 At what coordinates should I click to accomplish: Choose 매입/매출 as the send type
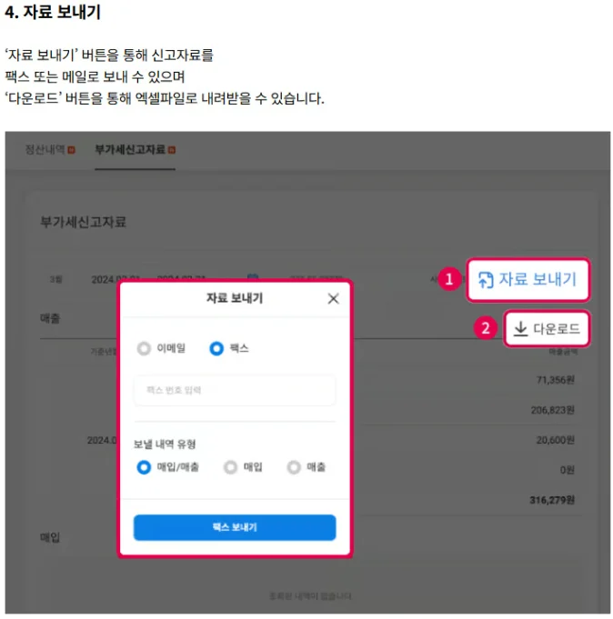[x=144, y=467]
